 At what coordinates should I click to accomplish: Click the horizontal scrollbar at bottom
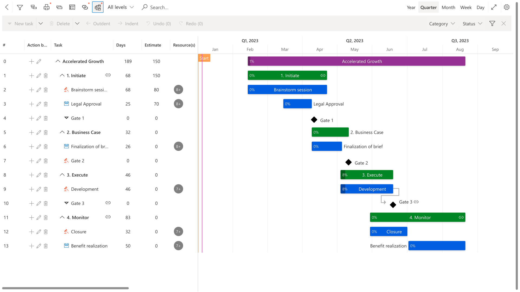click(65, 288)
